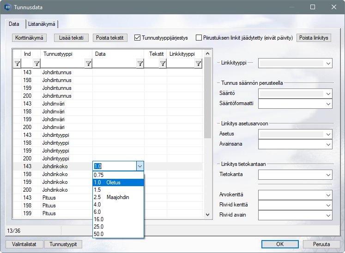The width and height of the screenshot is (345, 253).
Task: Uncheck the Tunnustyyppijärjestys checkbox
Action: pos(138,38)
